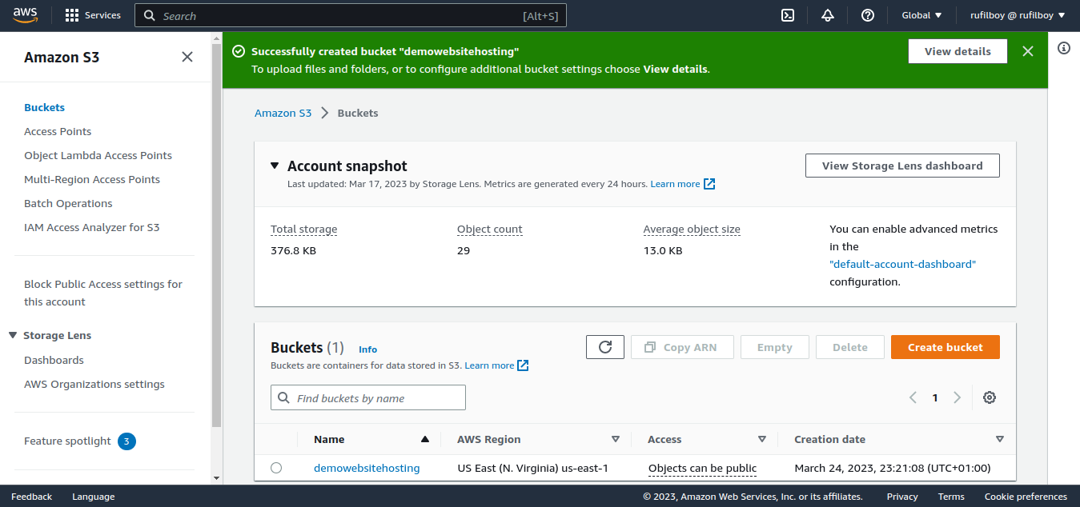Collapse the Account snapshot section
Screen dimensions: 1080x507
(x=275, y=166)
